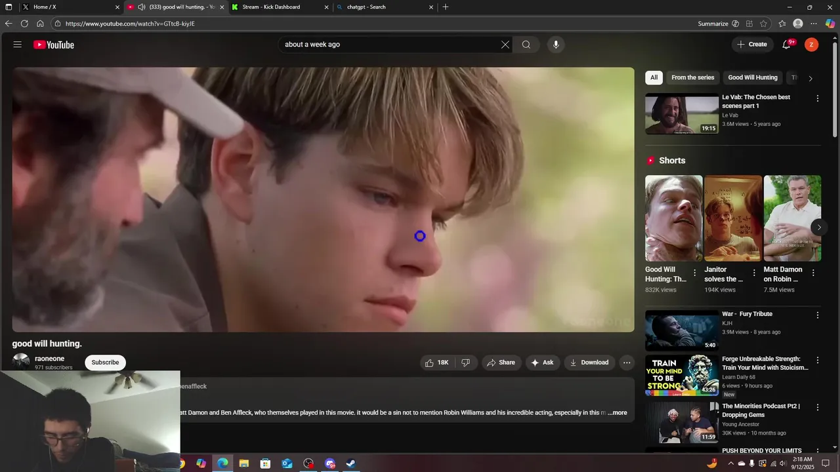840x472 pixels.
Task: Open The Minorities Podcast Pt2 video
Action: 682,422
